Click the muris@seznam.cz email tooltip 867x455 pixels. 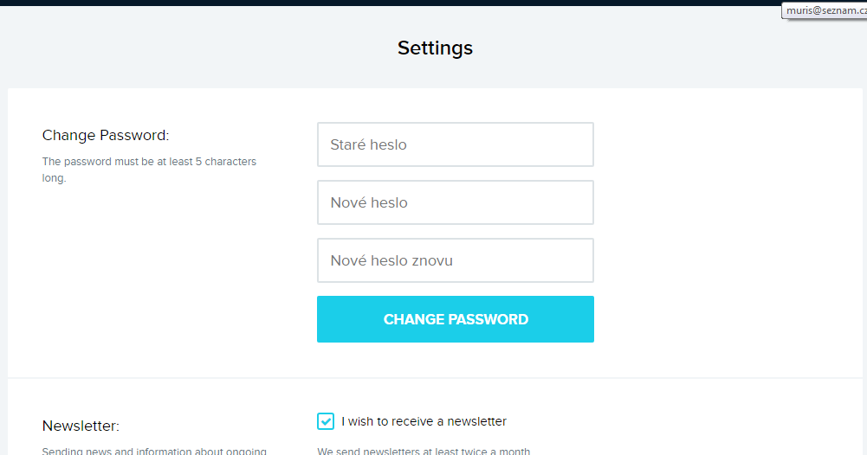point(824,10)
